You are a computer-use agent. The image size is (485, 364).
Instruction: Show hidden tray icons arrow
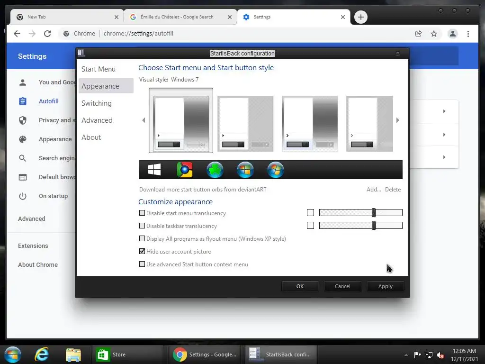pyautogui.click(x=406, y=355)
